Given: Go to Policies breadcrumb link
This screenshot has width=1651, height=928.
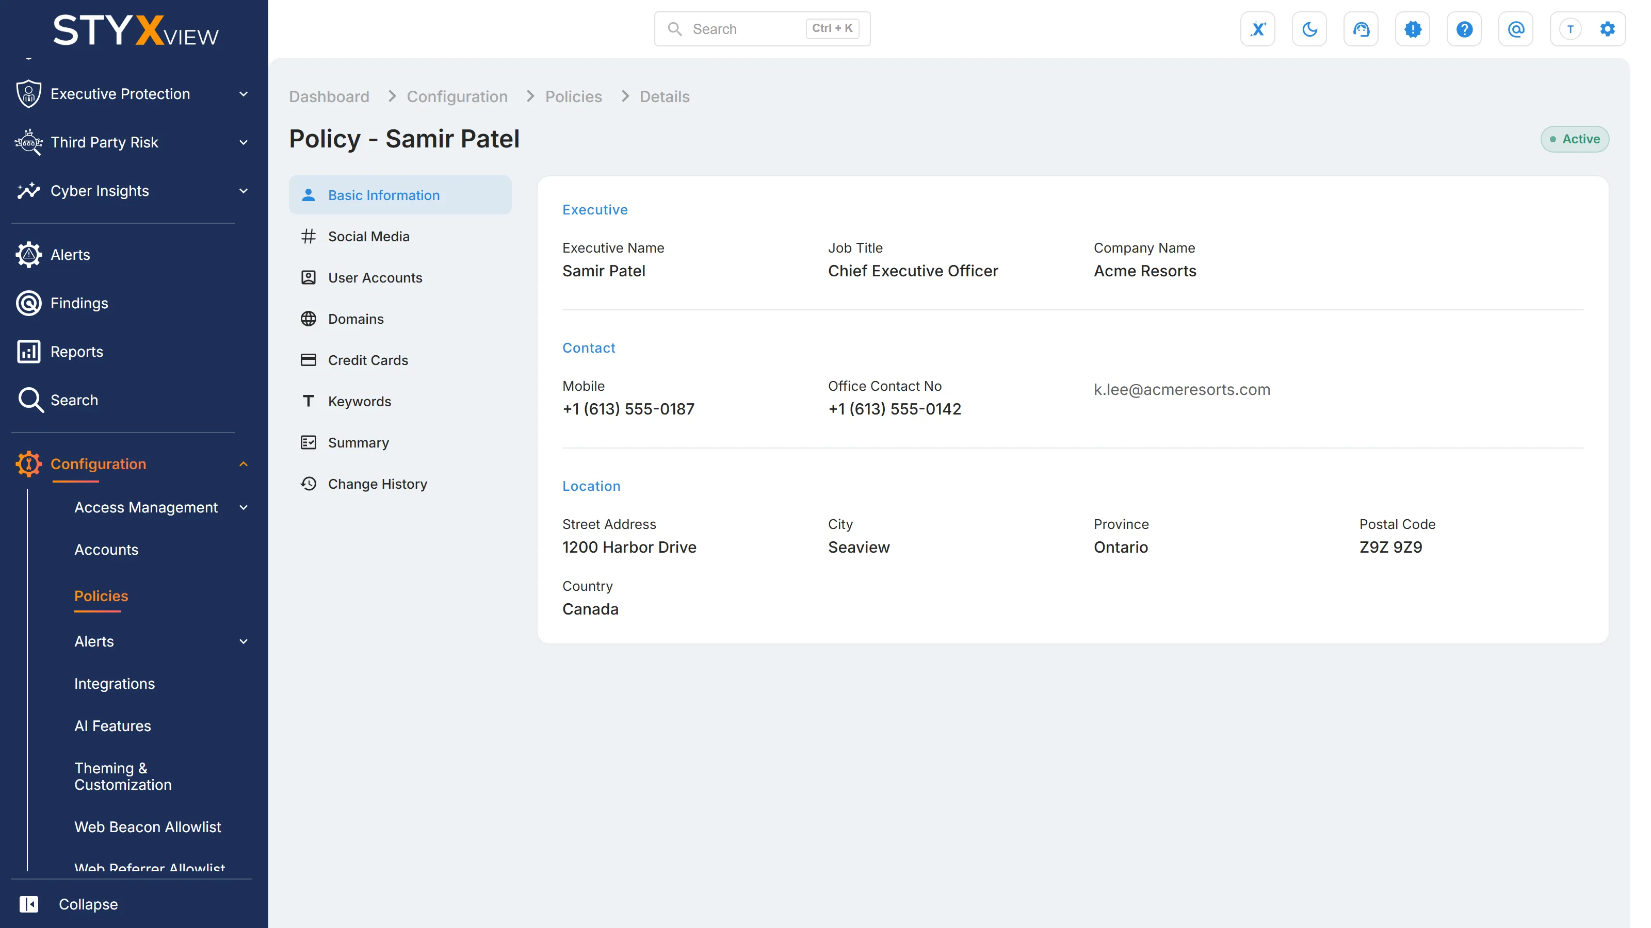Looking at the screenshot, I should 574,97.
